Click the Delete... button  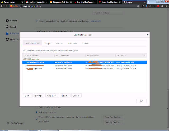click(76, 96)
